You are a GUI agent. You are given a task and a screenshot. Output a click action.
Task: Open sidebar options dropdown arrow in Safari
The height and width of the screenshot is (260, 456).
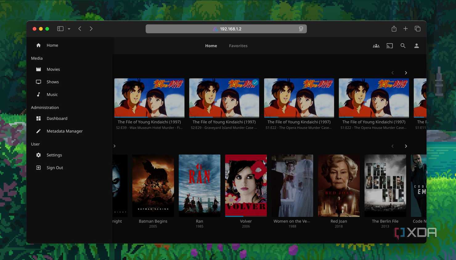[69, 29]
